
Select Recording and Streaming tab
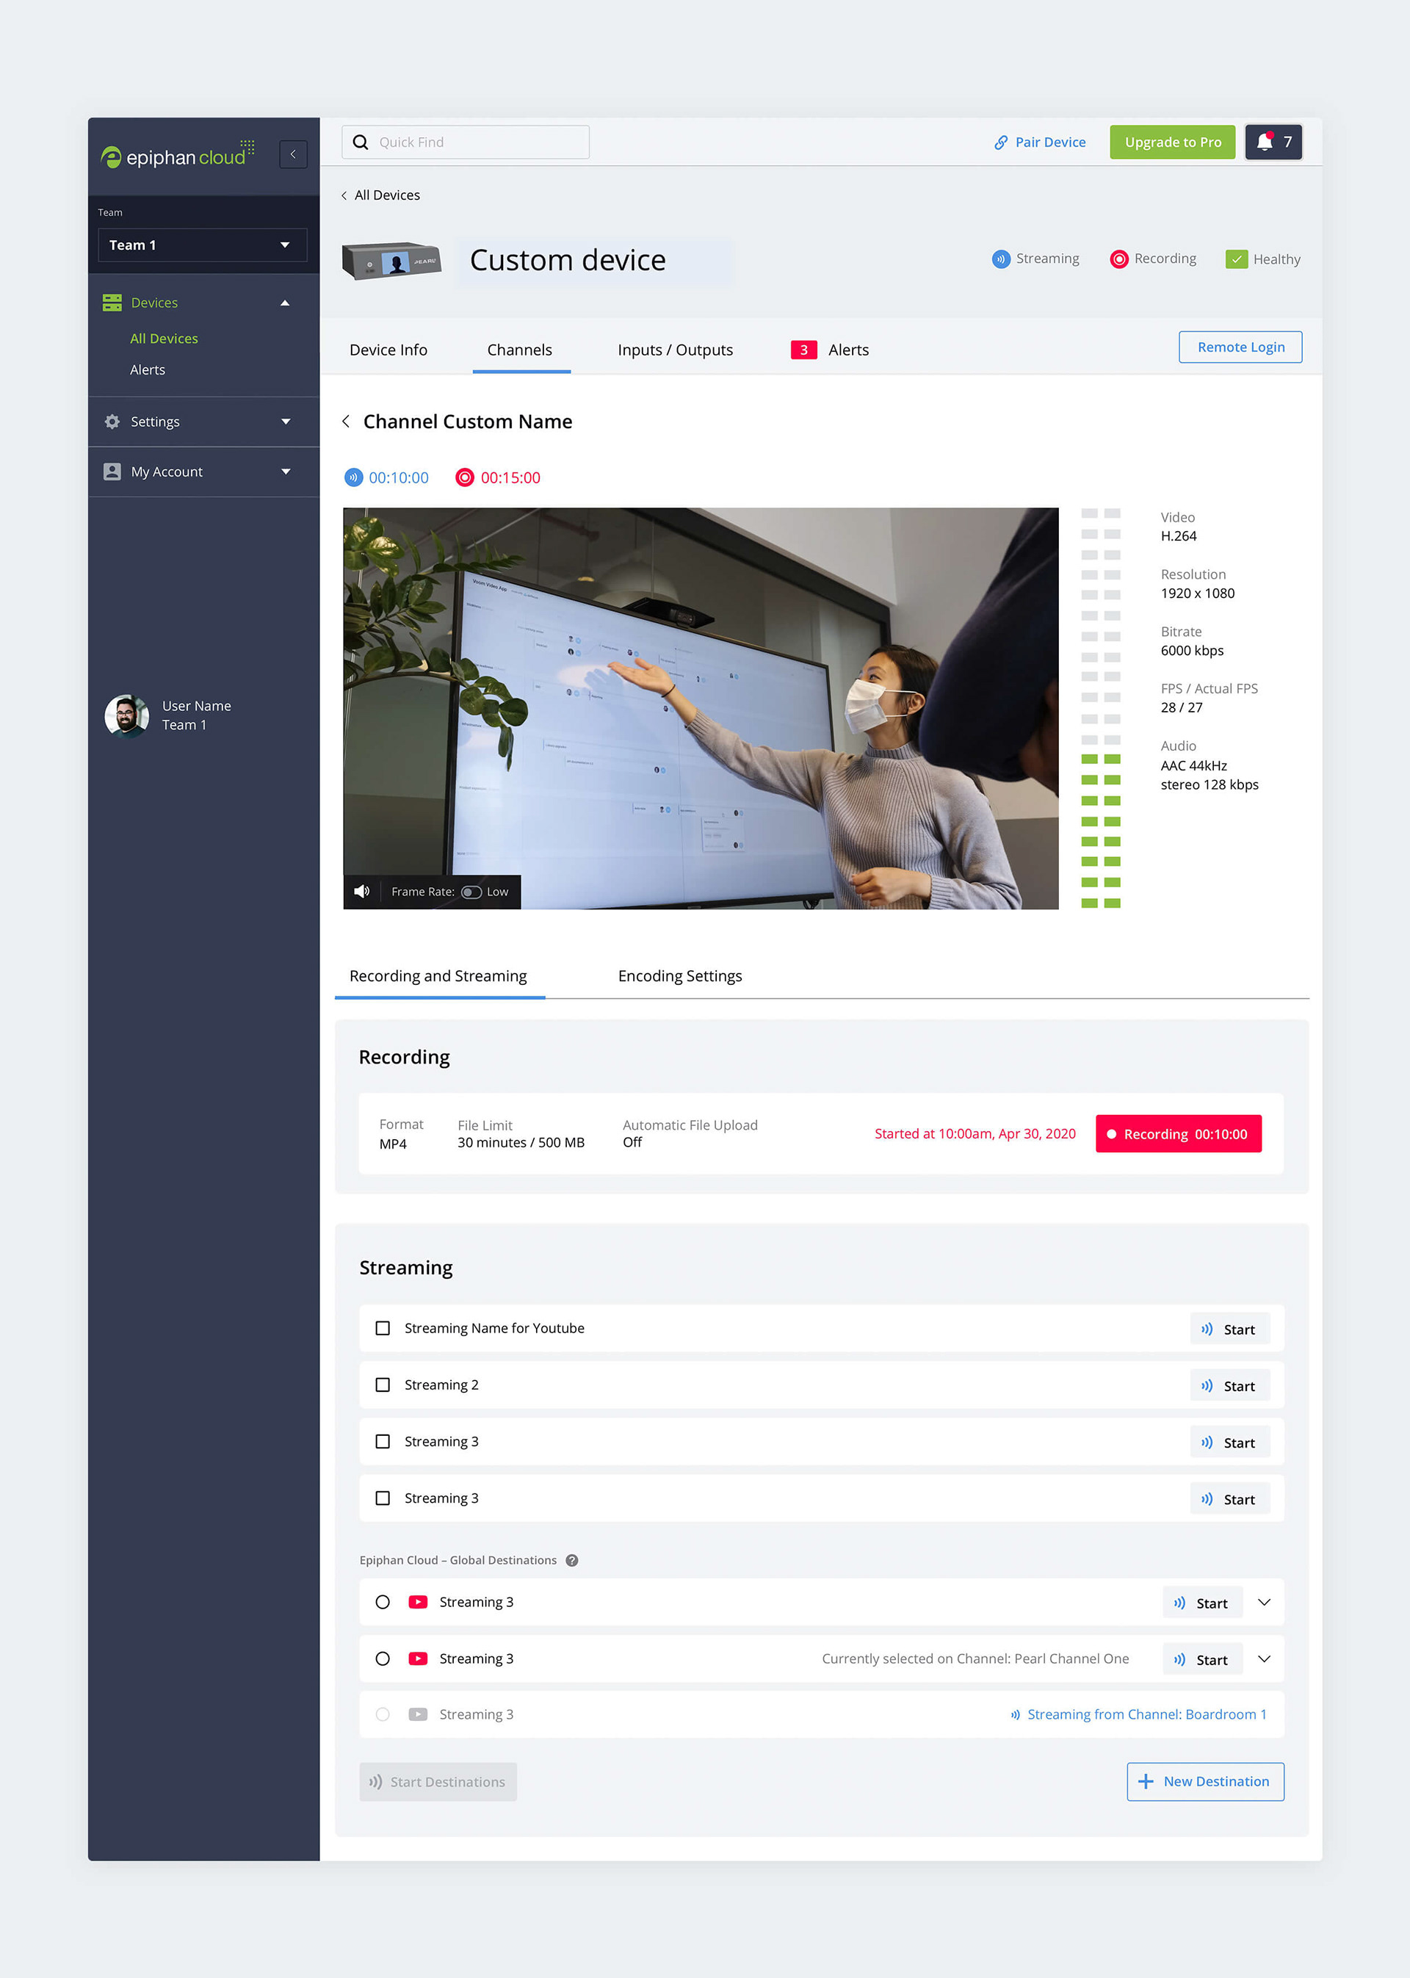point(438,976)
